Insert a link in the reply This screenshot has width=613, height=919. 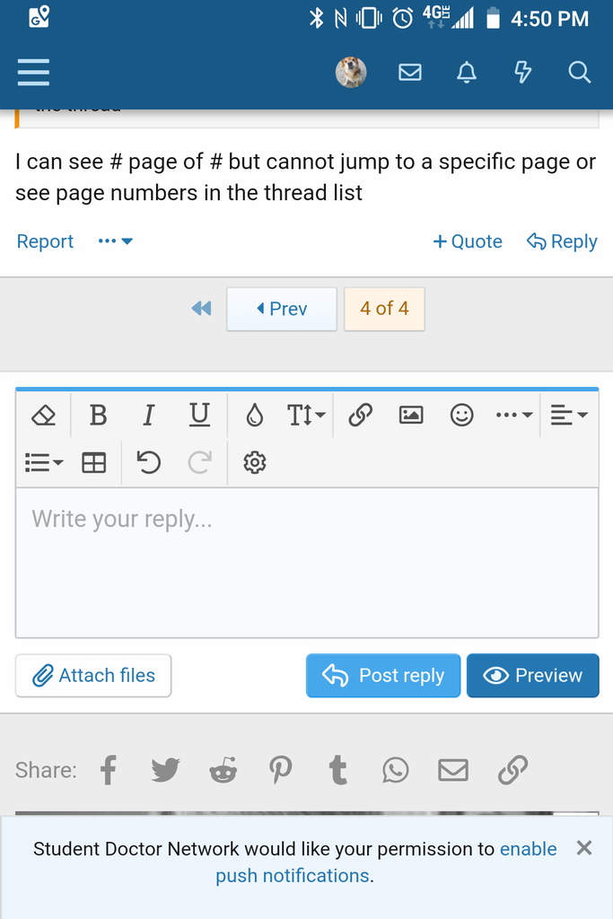(360, 415)
